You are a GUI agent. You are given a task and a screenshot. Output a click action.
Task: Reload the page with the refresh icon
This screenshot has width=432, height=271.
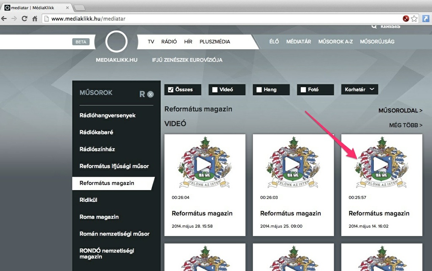click(24, 19)
